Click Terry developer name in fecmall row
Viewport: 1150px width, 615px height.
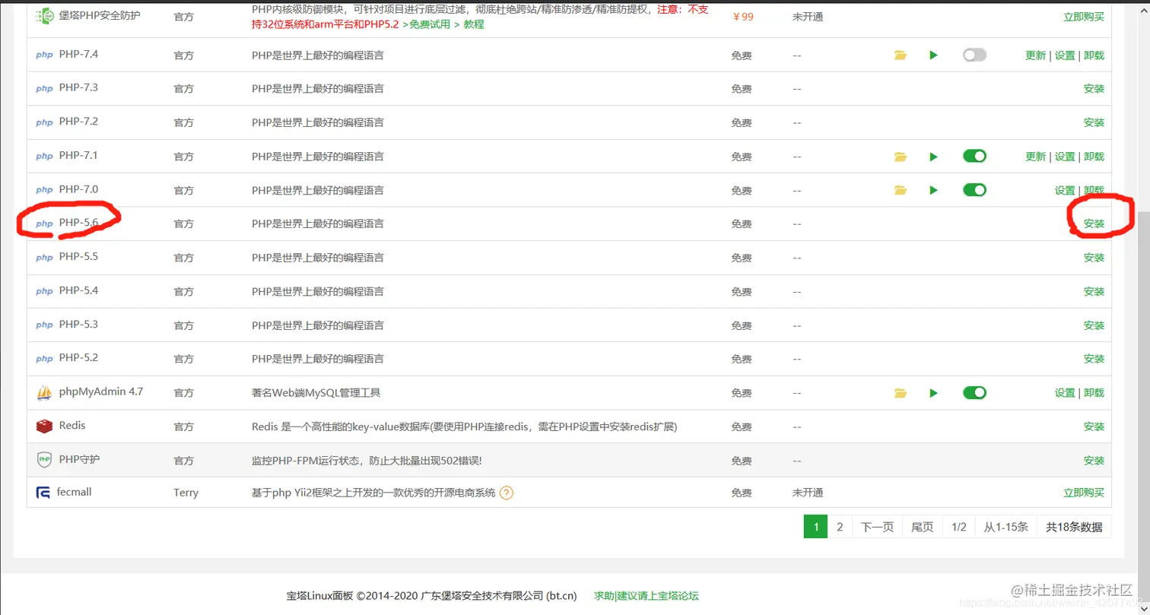pyautogui.click(x=186, y=493)
